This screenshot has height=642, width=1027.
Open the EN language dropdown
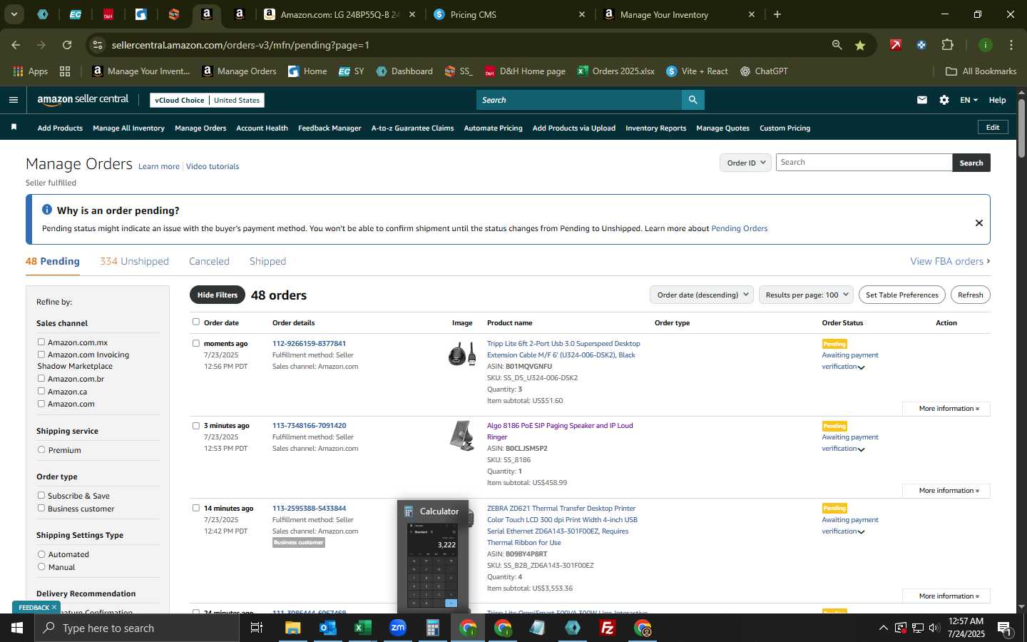click(x=969, y=100)
